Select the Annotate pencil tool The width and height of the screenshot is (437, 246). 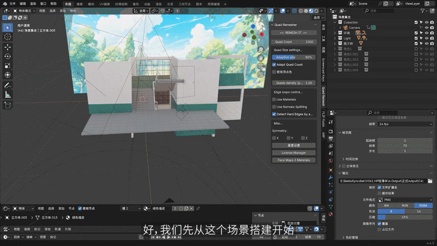pos(8,85)
